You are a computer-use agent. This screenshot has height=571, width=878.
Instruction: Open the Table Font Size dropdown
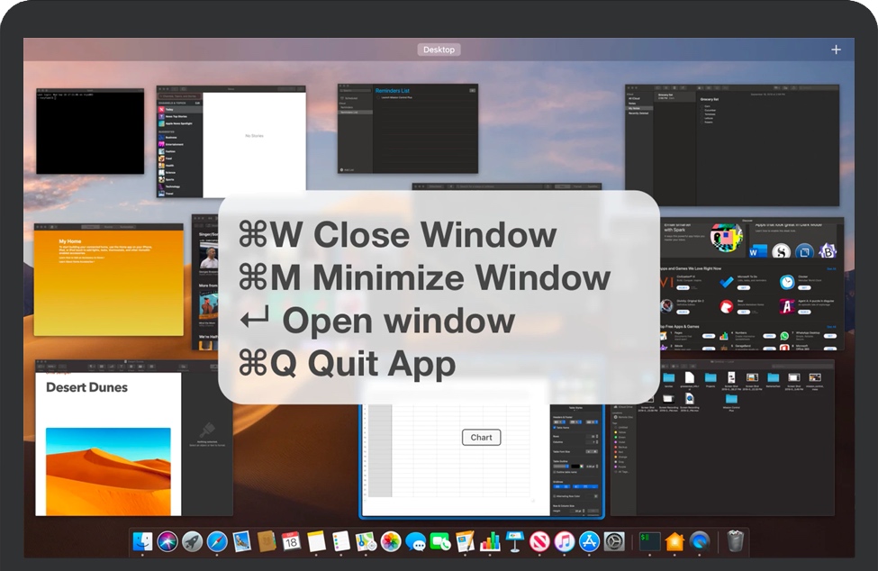coord(592,451)
